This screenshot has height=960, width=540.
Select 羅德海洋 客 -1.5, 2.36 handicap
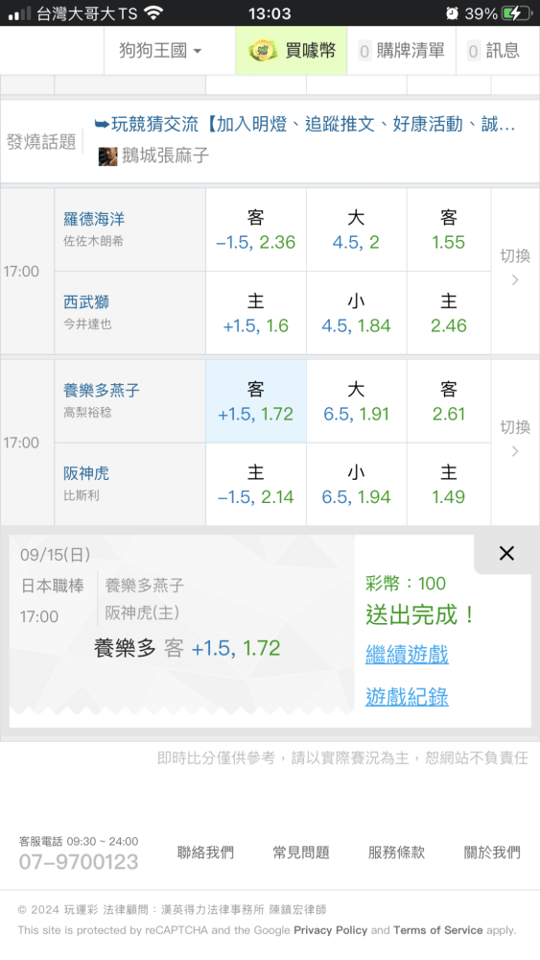tap(256, 229)
